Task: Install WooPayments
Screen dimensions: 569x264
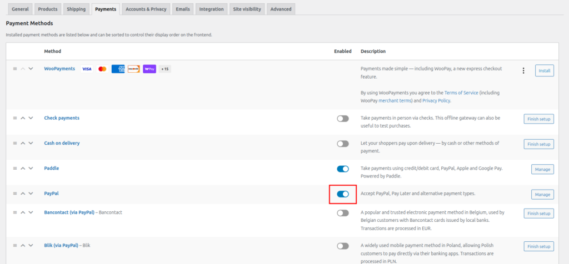Action: (x=545, y=70)
